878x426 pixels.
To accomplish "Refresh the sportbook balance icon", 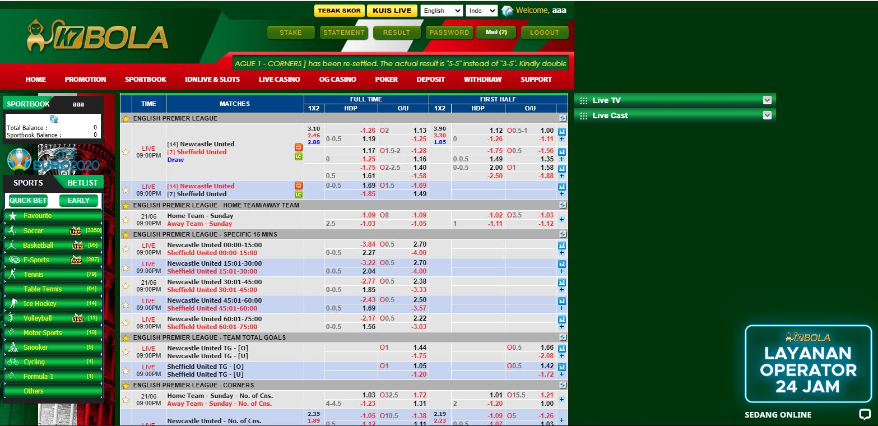I will click(x=54, y=119).
